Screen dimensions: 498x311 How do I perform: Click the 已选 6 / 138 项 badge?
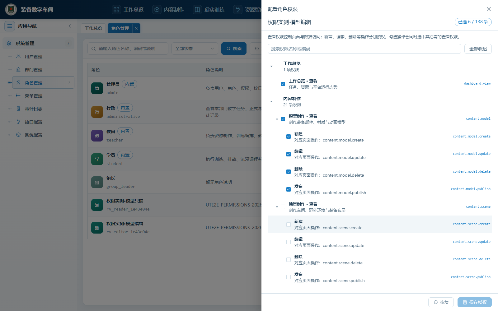click(x=473, y=22)
